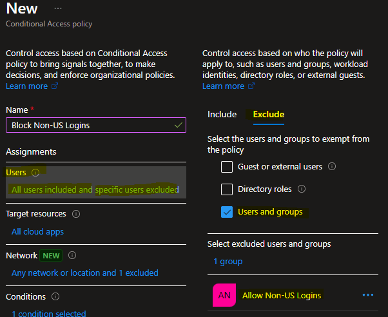Image resolution: width=388 pixels, height=317 pixels.
Task: Switch to the Include tab
Action: 222,115
